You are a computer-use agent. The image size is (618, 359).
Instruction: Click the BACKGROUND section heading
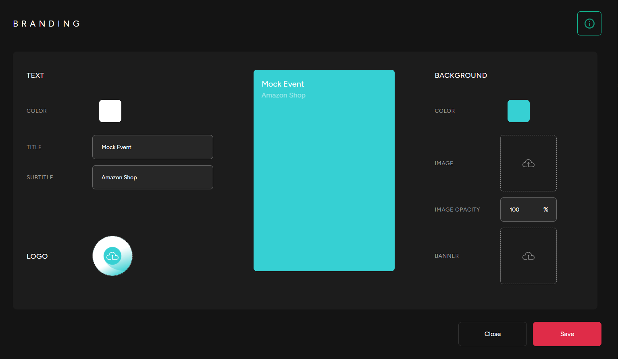(460, 75)
